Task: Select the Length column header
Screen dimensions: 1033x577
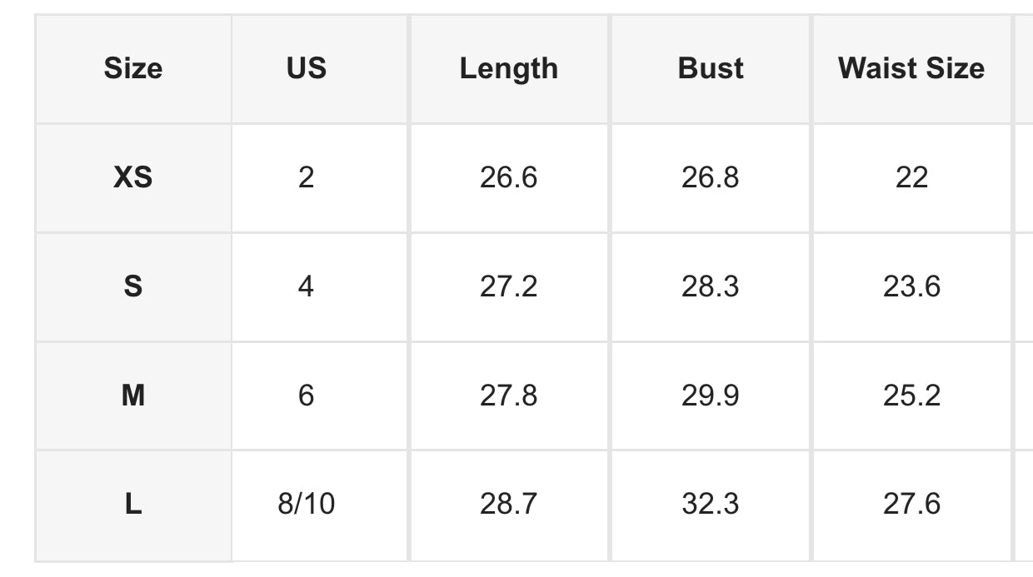Action: (x=509, y=68)
